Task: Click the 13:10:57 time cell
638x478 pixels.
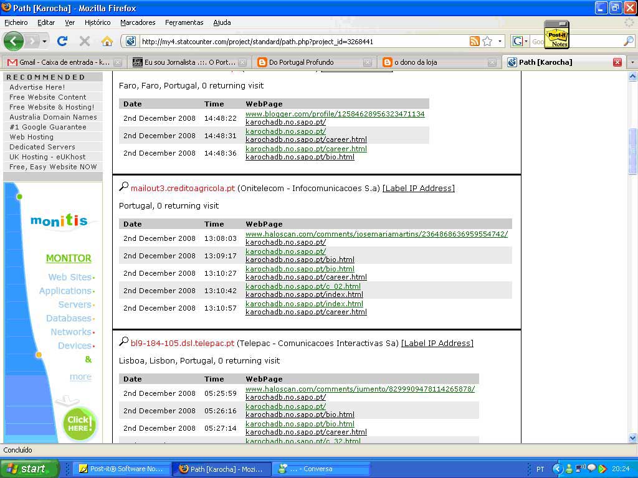Action: pyautogui.click(x=220, y=308)
